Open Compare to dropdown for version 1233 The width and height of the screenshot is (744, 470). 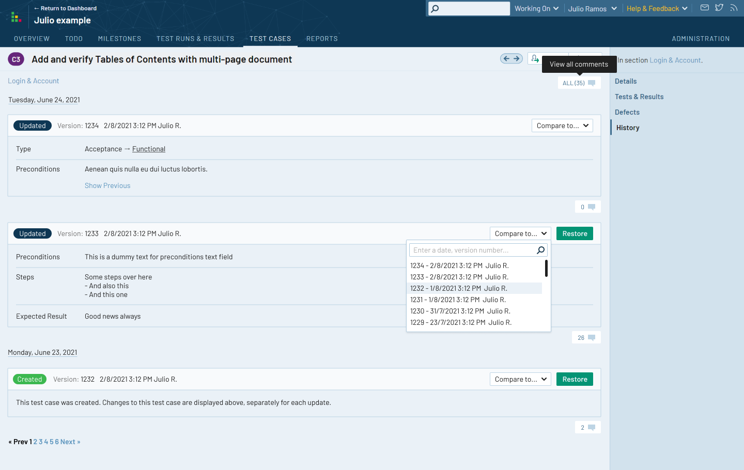520,233
